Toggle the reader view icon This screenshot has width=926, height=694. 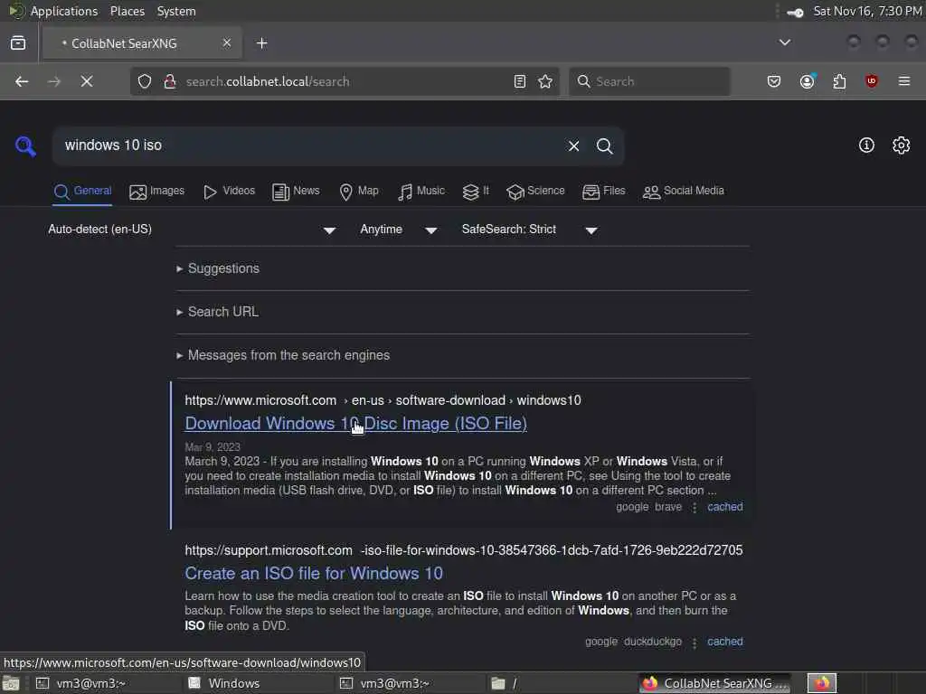coord(520,81)
